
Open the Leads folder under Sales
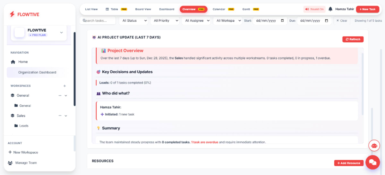tap(24, 126)
